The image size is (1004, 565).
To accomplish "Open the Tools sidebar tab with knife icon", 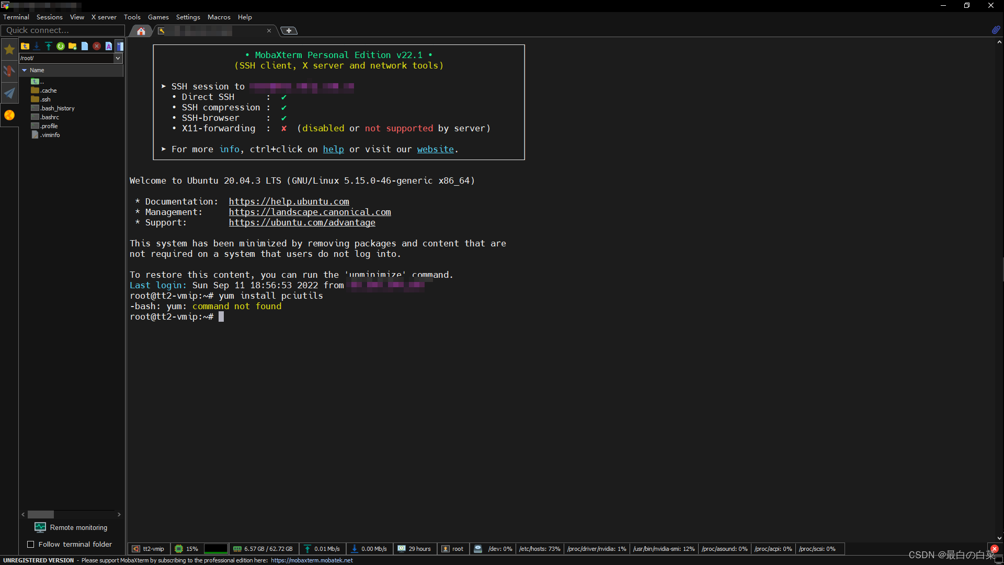I will tap(9, 71).
